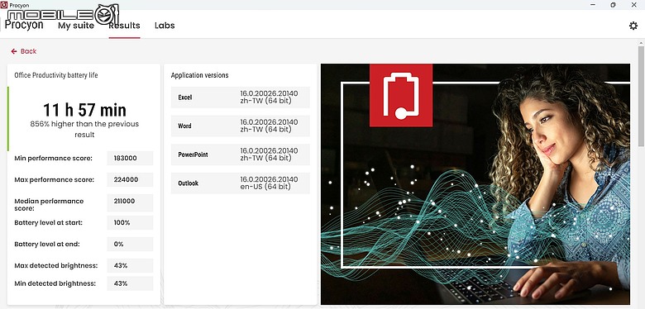Screen dimensions: 645x309
Task: Click the Procyon app icon in title bar
Action: [3, 4]
